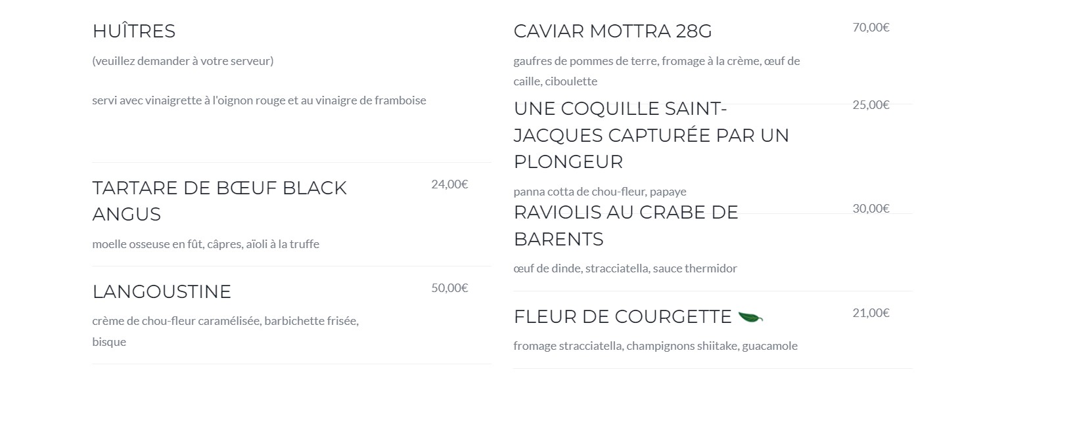Screen dimensions: 1077x424
Task: Click the 50,00€ langoustine price
Action: [449, 288]
